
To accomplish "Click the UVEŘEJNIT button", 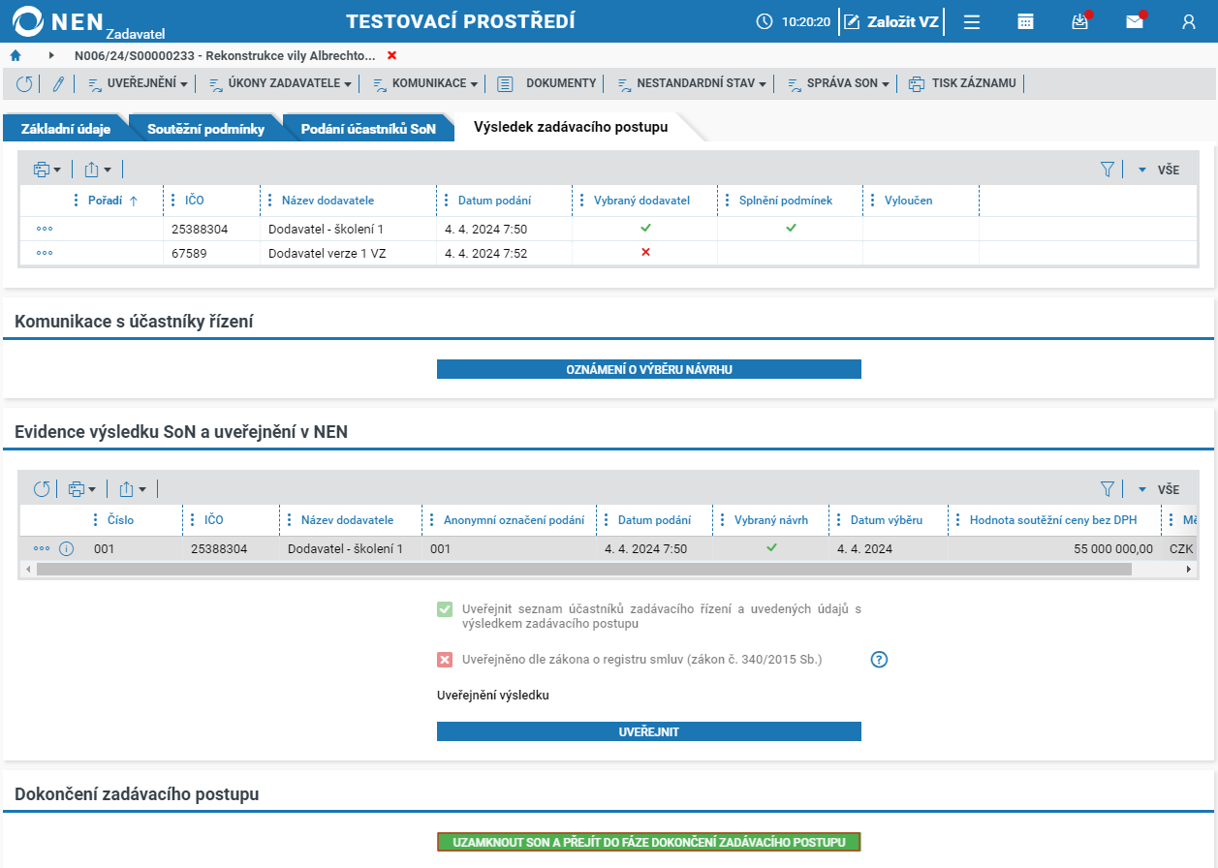I will coord(648,731).
